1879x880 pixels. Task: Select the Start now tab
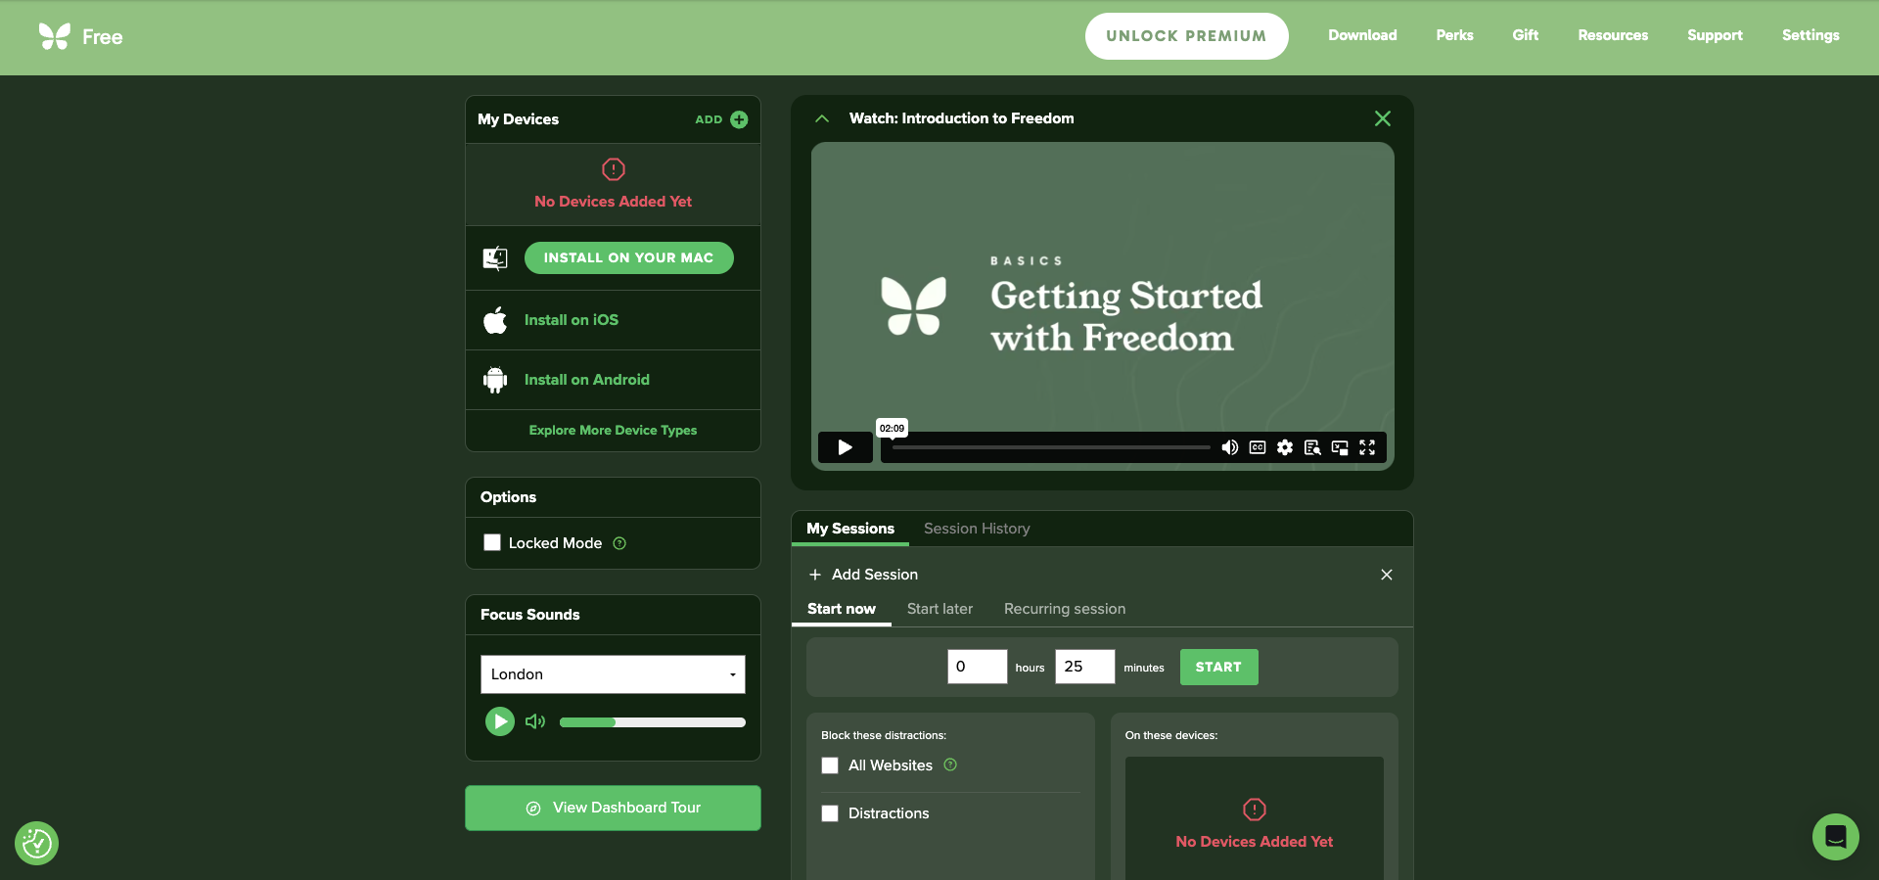tap(842, 609)
